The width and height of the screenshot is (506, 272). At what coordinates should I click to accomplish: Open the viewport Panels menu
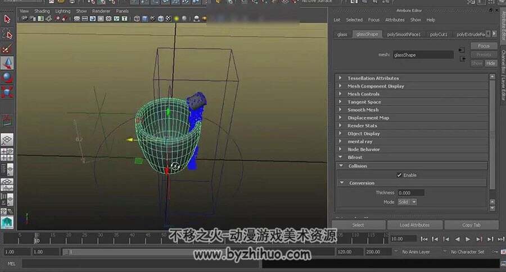pyautogui.click(x=123, y=11)
